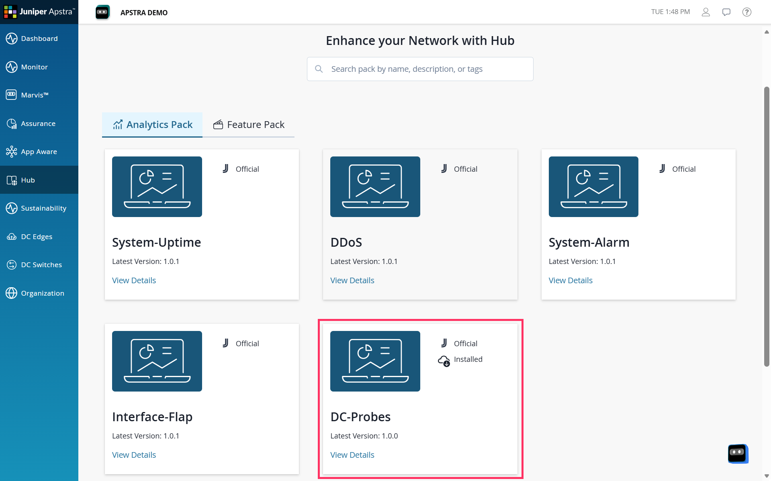Click the scrollbar up arrow

click(x=767, y=32)
